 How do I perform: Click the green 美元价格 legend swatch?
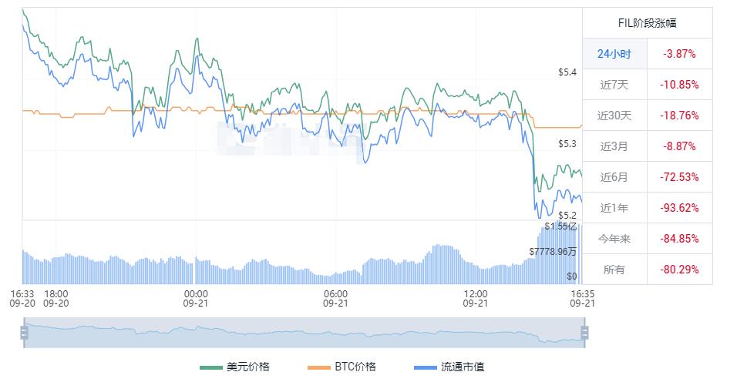[x=210, y=367]
